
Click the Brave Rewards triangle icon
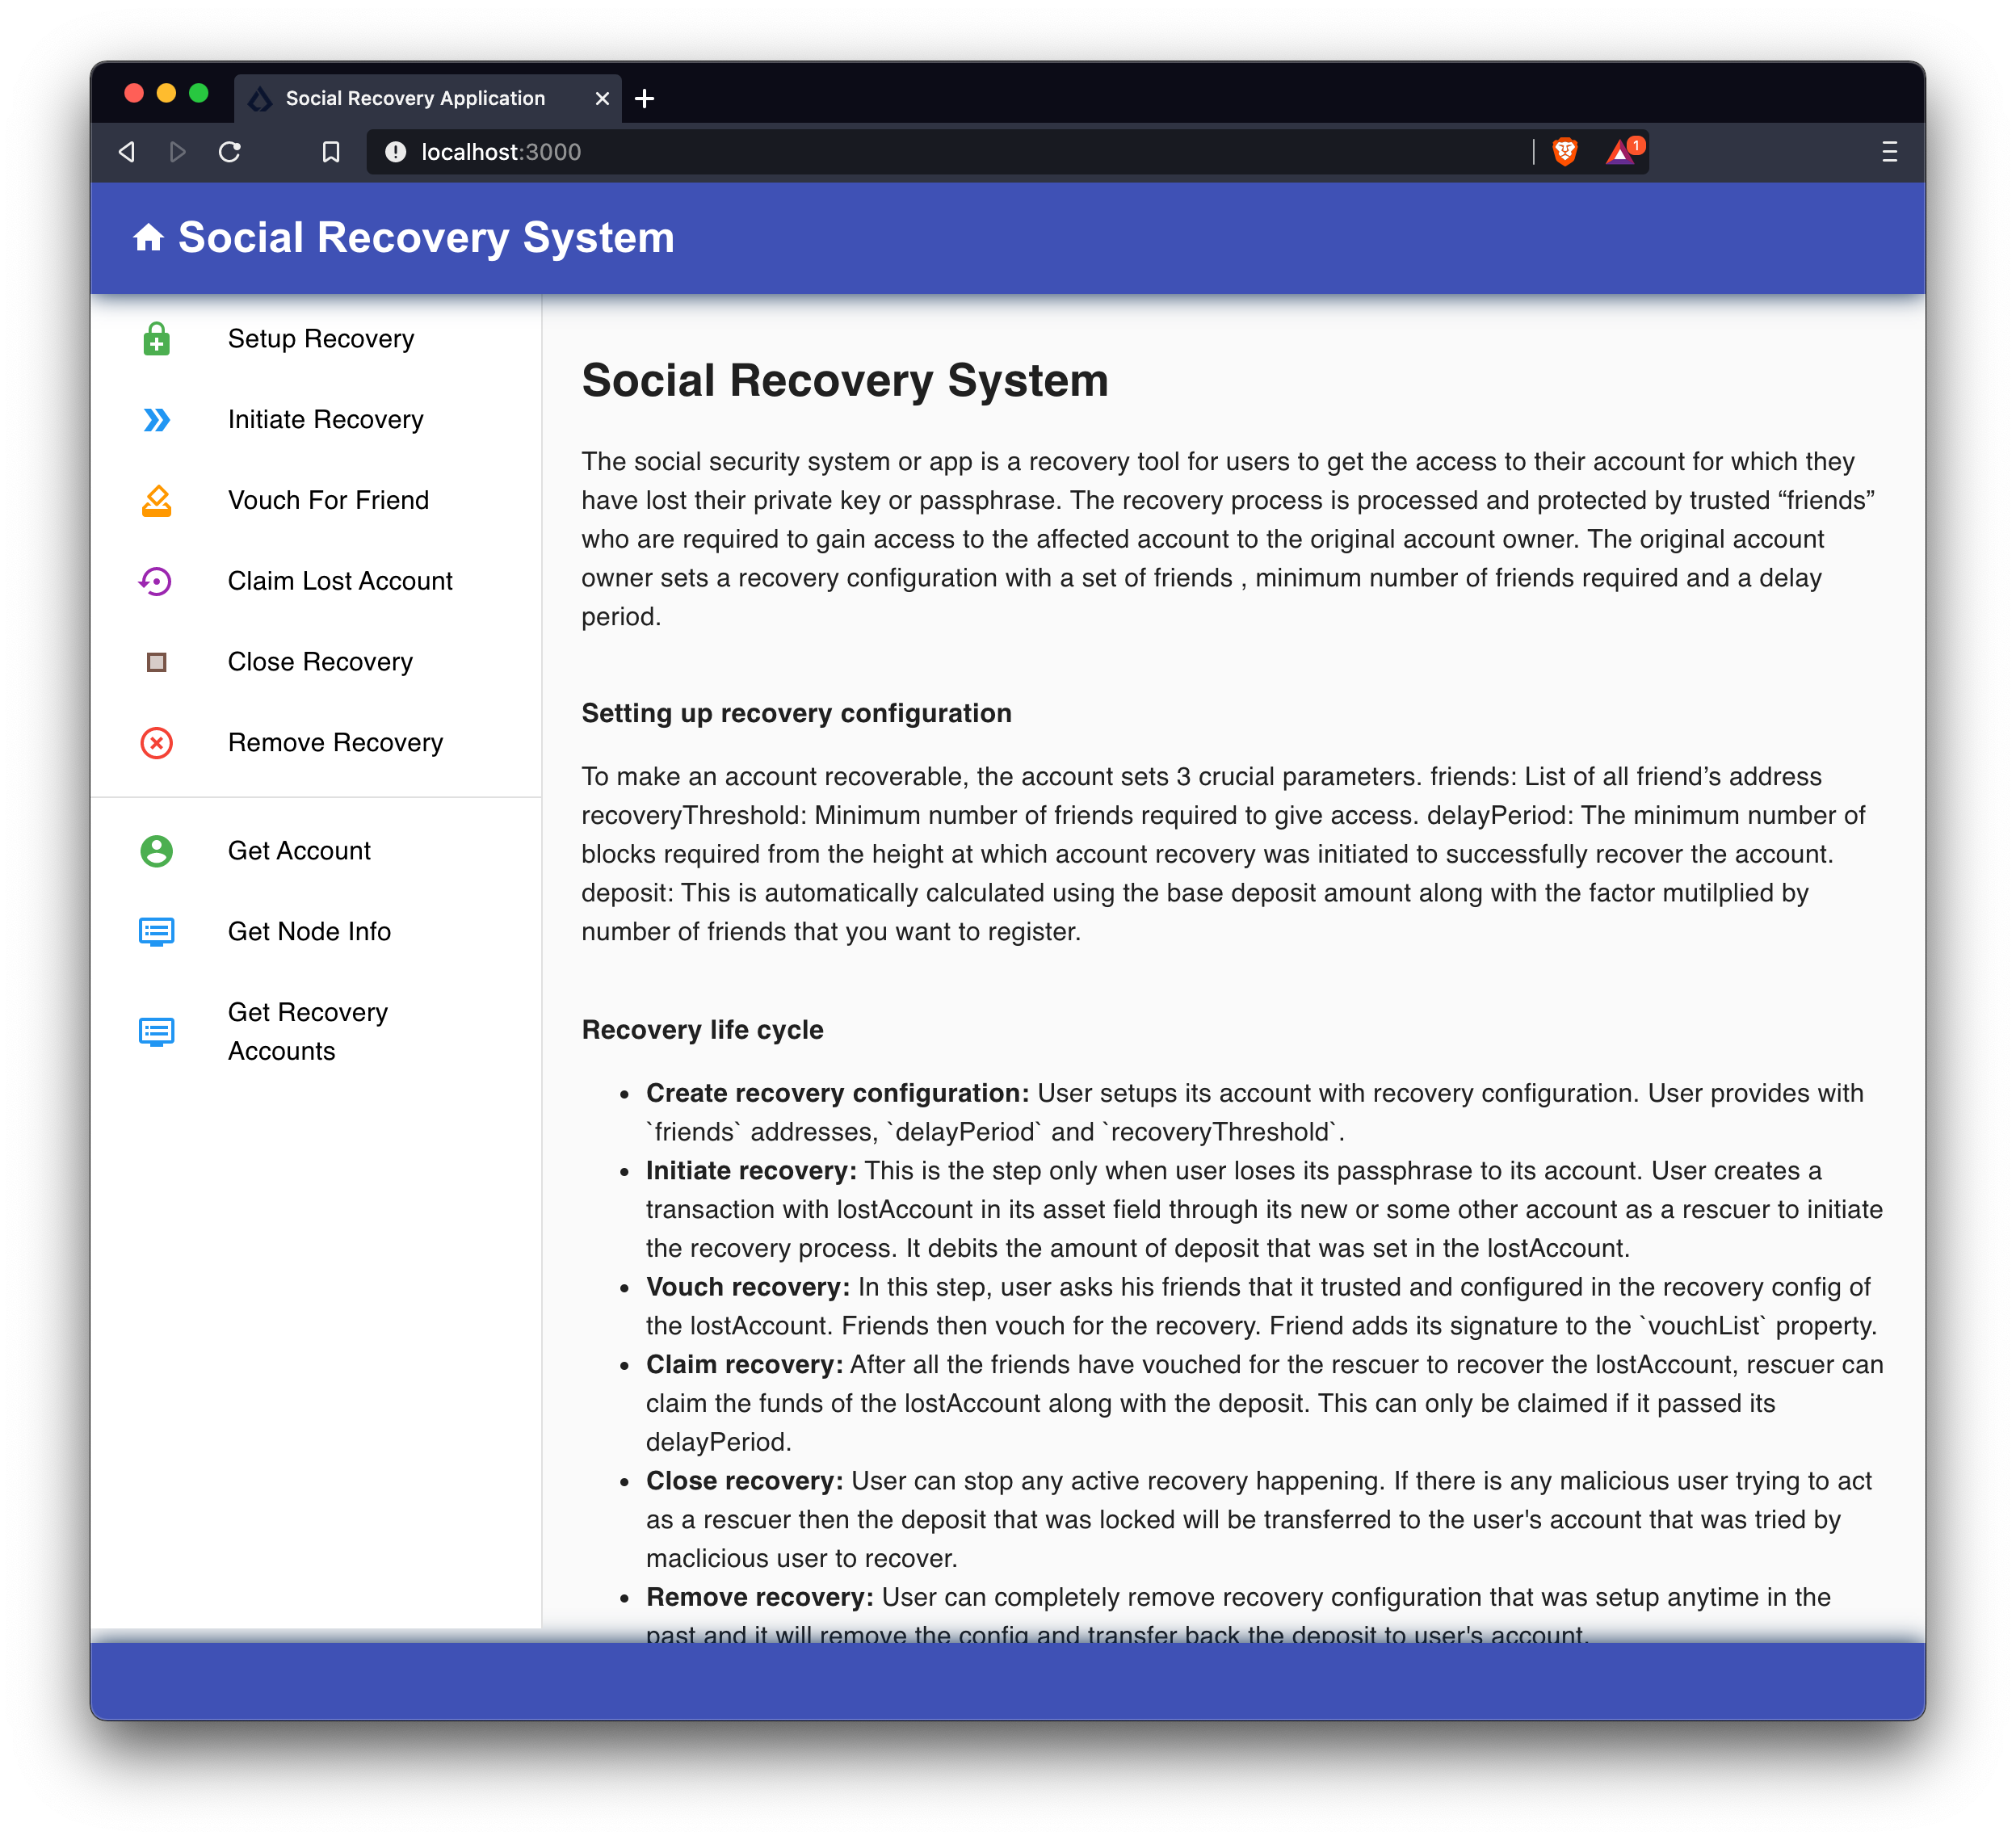click(1620, 152)
